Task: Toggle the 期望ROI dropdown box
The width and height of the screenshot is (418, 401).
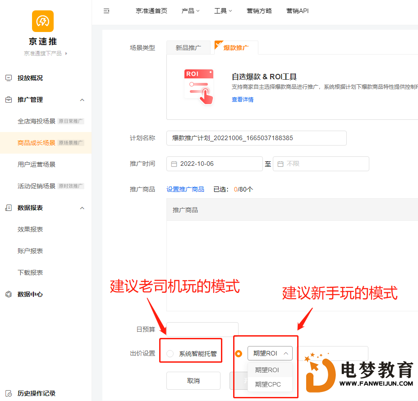Action: (x=270, y=353)
